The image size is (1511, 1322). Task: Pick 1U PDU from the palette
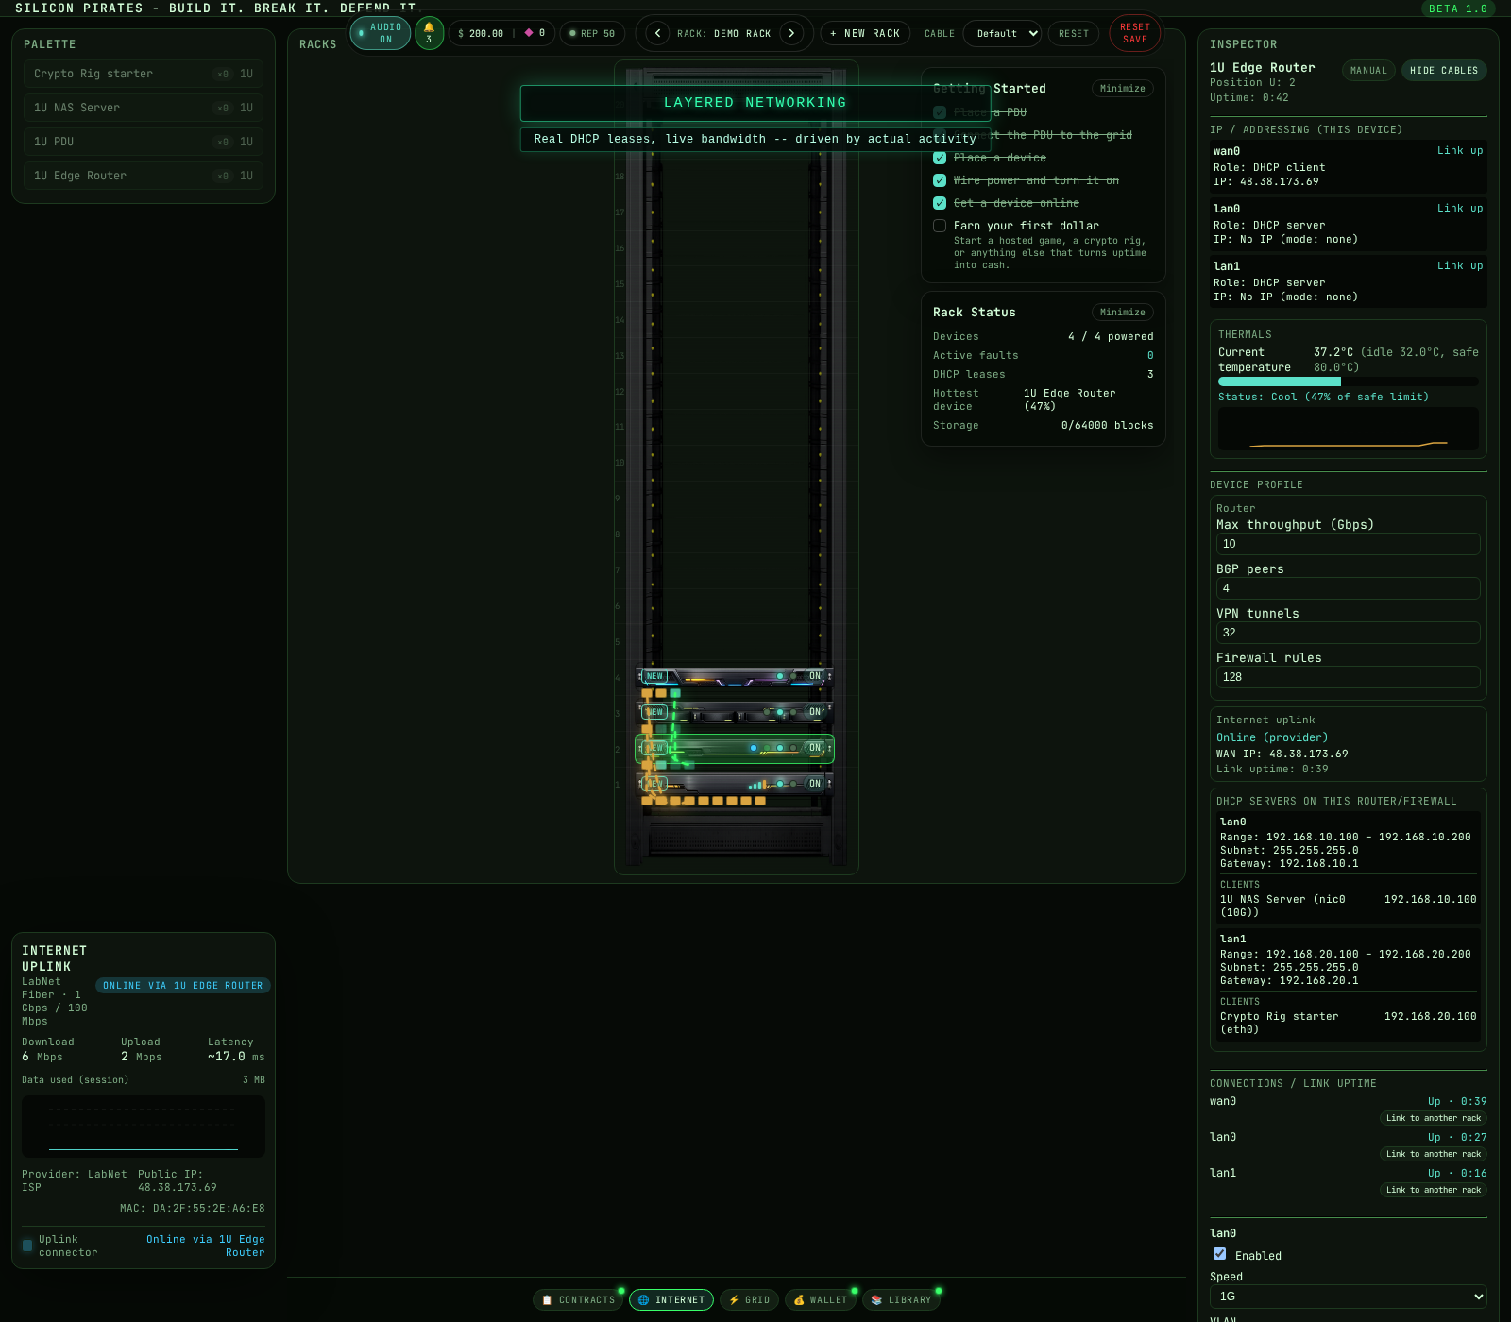[144, 142]
